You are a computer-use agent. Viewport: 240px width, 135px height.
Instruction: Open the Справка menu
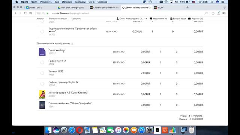[x=102, y=2]
